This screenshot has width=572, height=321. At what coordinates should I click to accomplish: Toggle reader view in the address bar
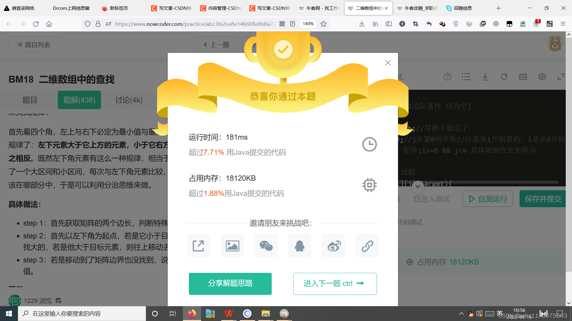click(x=293, y=24)
